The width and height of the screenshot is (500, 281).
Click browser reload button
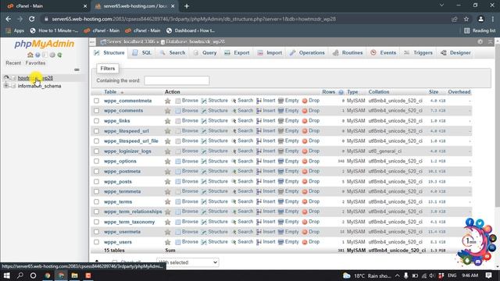click(x=31, y=19)
